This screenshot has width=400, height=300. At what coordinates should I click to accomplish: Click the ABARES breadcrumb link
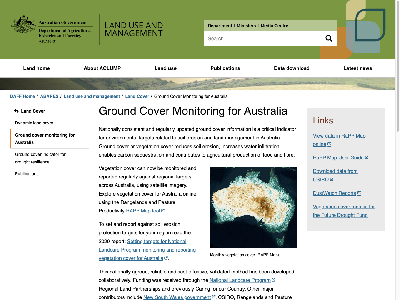coord(49,96)
